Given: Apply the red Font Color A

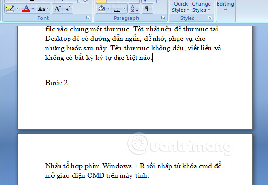Looking at the screenshot, I should [26, 9].
